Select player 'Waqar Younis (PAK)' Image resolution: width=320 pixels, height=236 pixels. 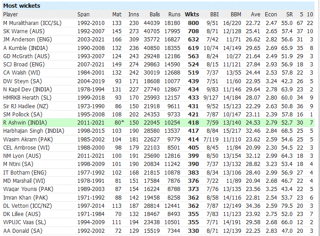tap(28, 189)
